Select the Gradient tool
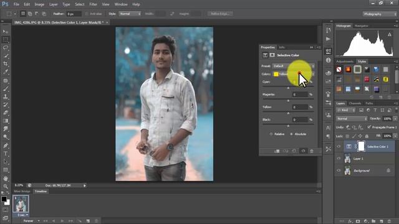 (x=6, y=121)
